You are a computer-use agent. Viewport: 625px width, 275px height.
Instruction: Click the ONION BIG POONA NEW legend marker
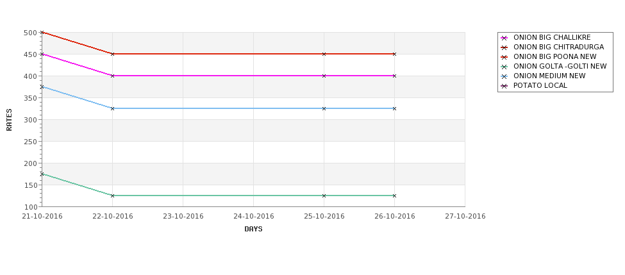(504, 57)
